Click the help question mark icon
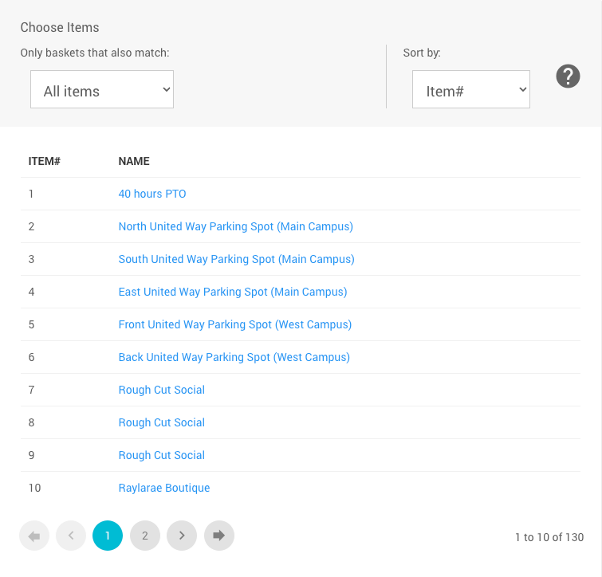This screenshot has height=577, width=602. click(x=568, y=77)
